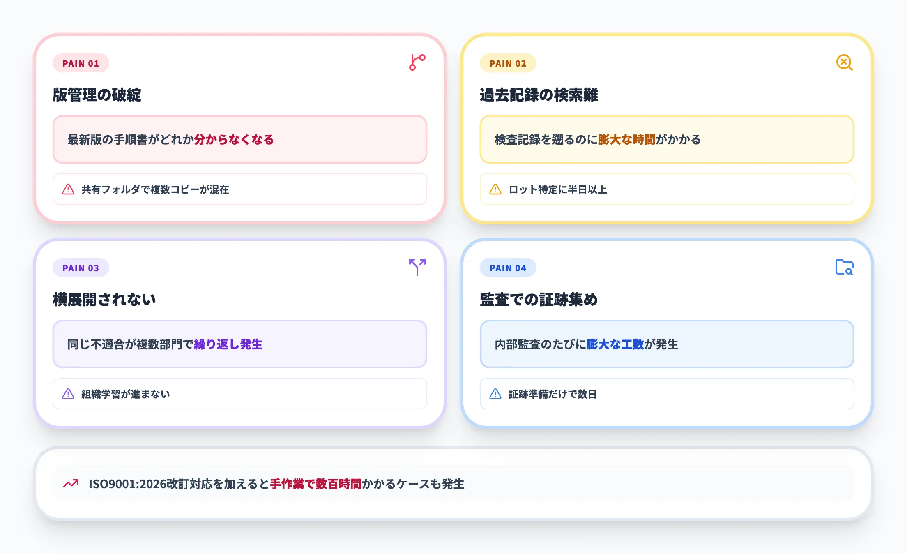Click the PAIN 03 badge
Image resolution: width=907 pixels, height=554 pixels.
pyautogui.click(x=81, y=268)
